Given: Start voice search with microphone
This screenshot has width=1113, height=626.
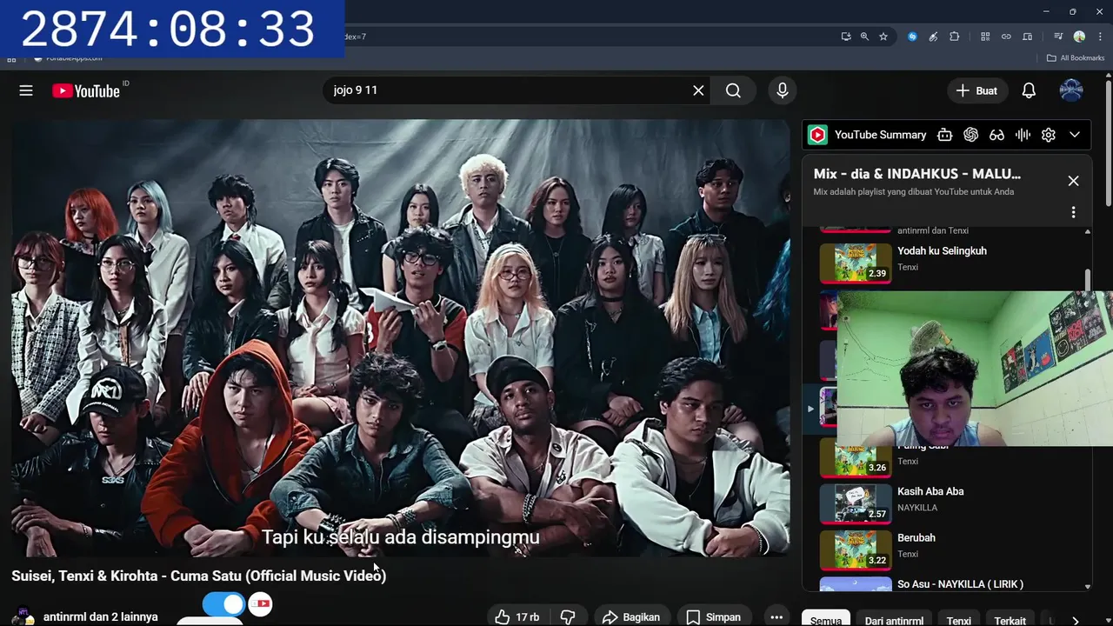Looking at the screenshot, I should (782, 90).
